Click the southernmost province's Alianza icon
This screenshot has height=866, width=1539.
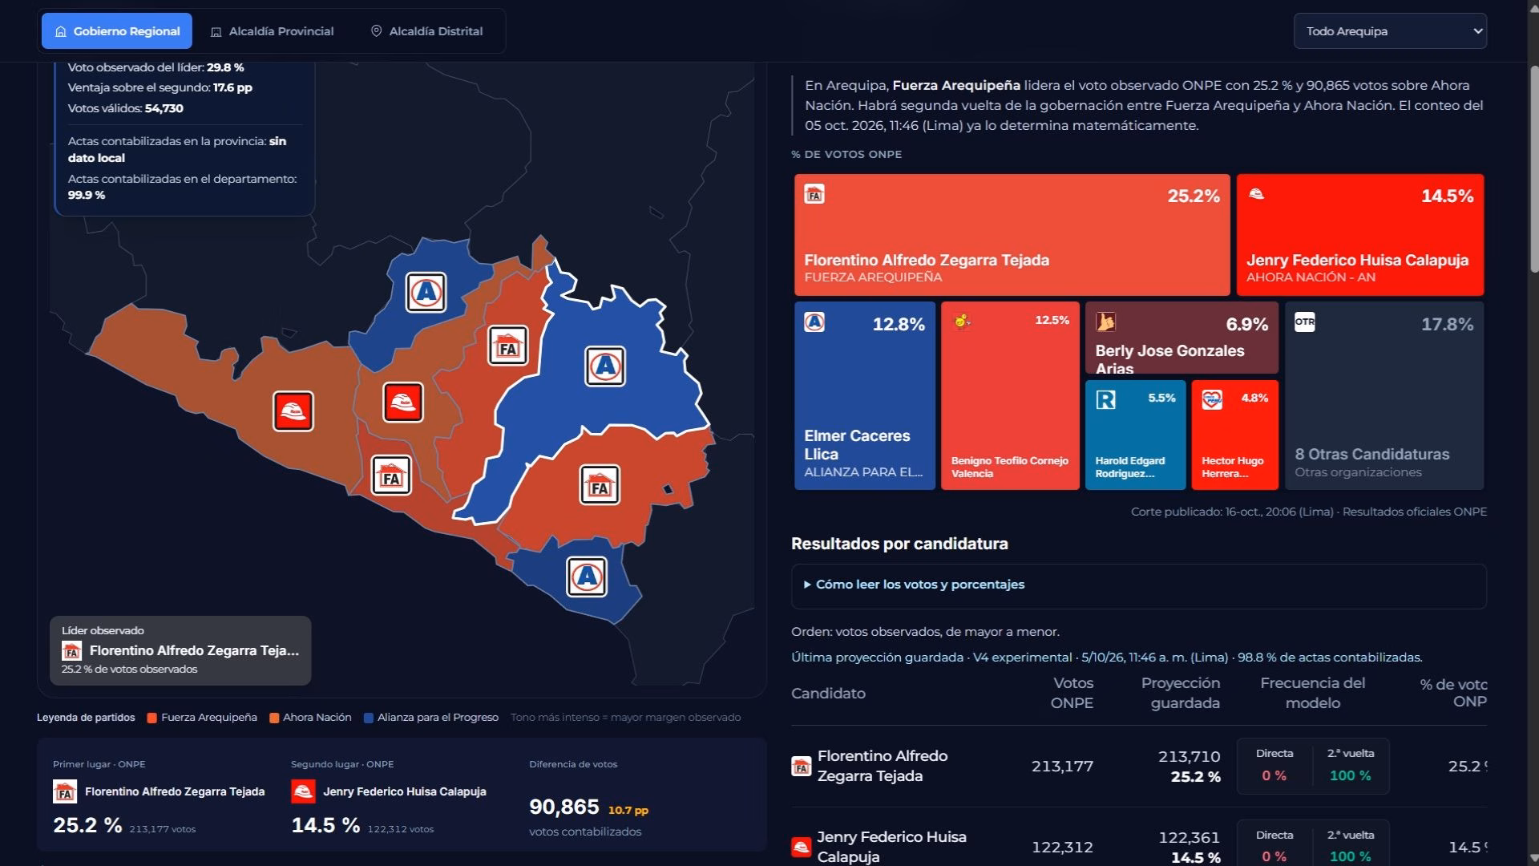[587, 577]
